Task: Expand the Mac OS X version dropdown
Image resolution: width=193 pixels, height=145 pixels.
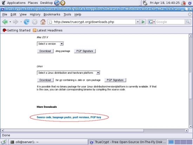Action: click(50, 44)
